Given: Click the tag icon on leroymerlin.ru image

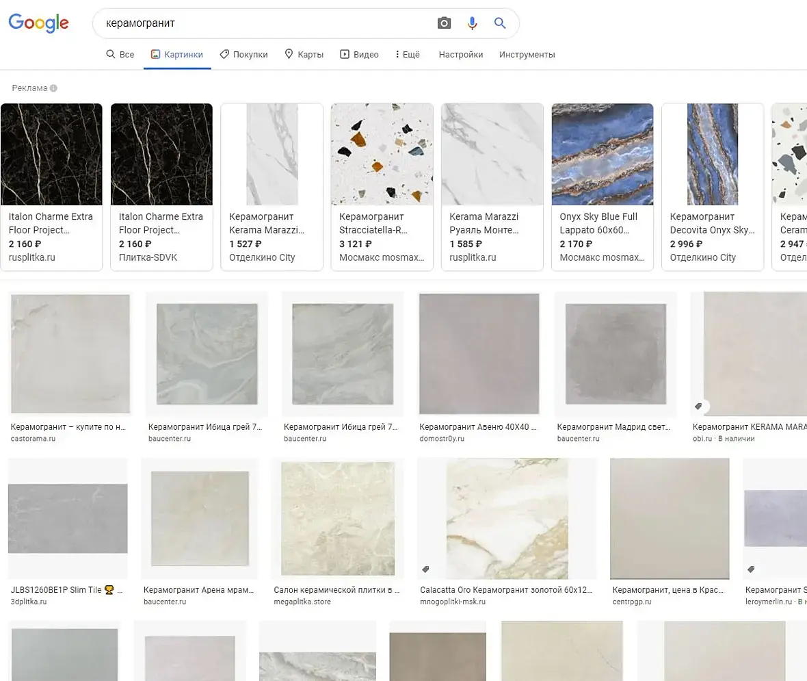Looking at the screenshot, I should tap(751, 569).
